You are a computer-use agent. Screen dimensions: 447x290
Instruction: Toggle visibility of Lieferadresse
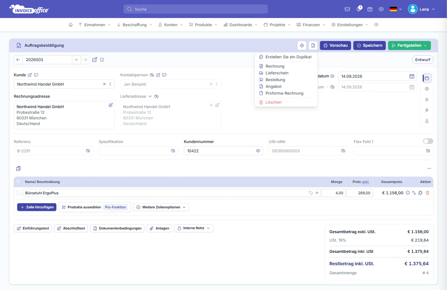coord(157,96)
